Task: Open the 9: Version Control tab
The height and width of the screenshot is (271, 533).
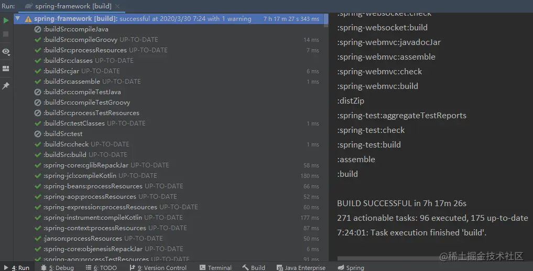Action: click(x=158, y=268)
